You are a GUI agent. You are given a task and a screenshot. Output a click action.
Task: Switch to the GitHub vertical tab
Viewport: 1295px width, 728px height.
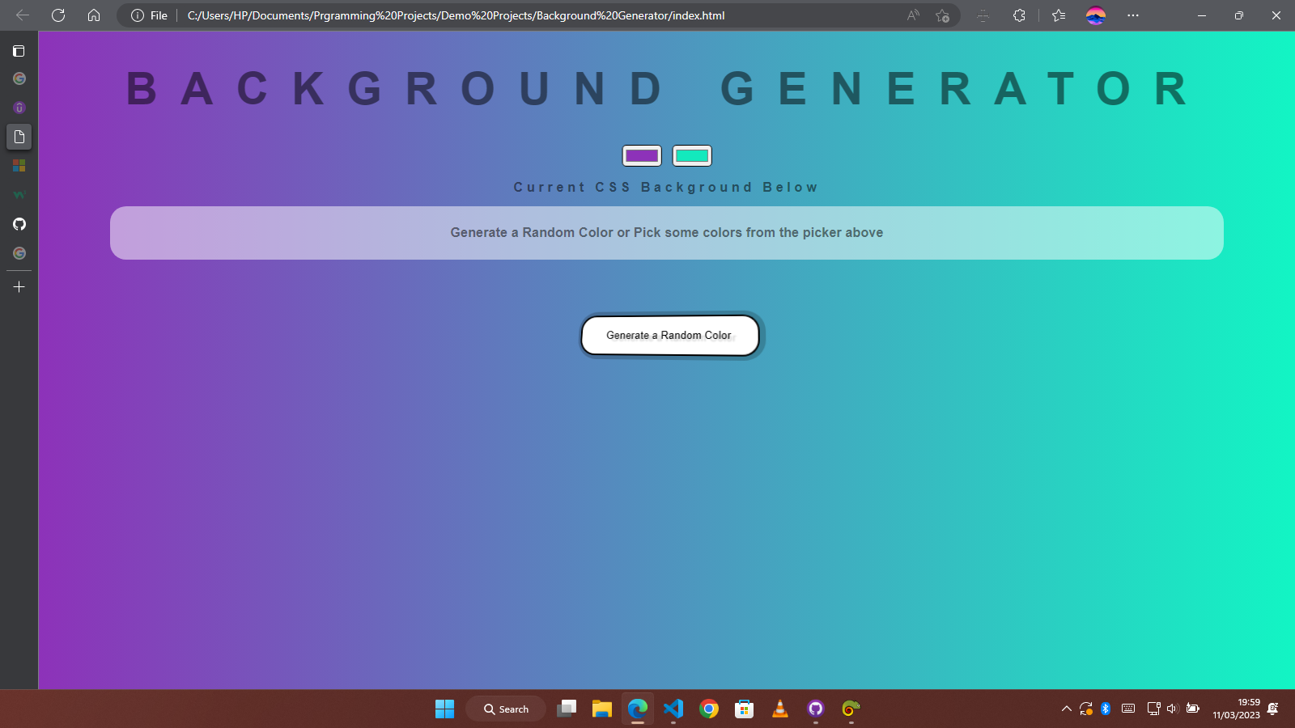click(19, 224)
